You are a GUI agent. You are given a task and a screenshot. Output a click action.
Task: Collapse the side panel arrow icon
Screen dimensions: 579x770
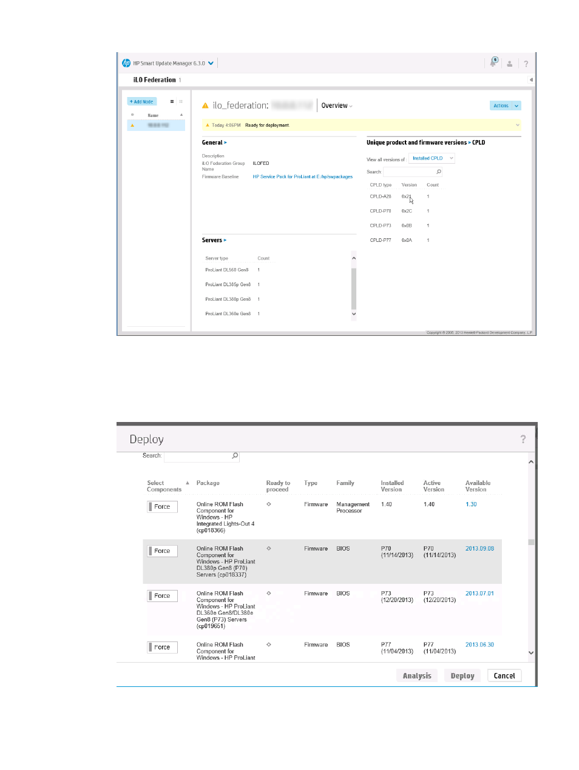(x=531, y=80)
